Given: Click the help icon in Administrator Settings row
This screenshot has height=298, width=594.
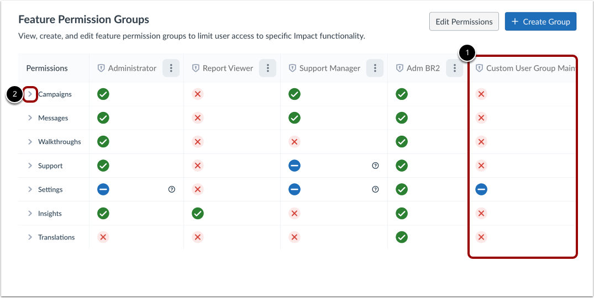Looking at the screenshot, I should coord(171,189).
